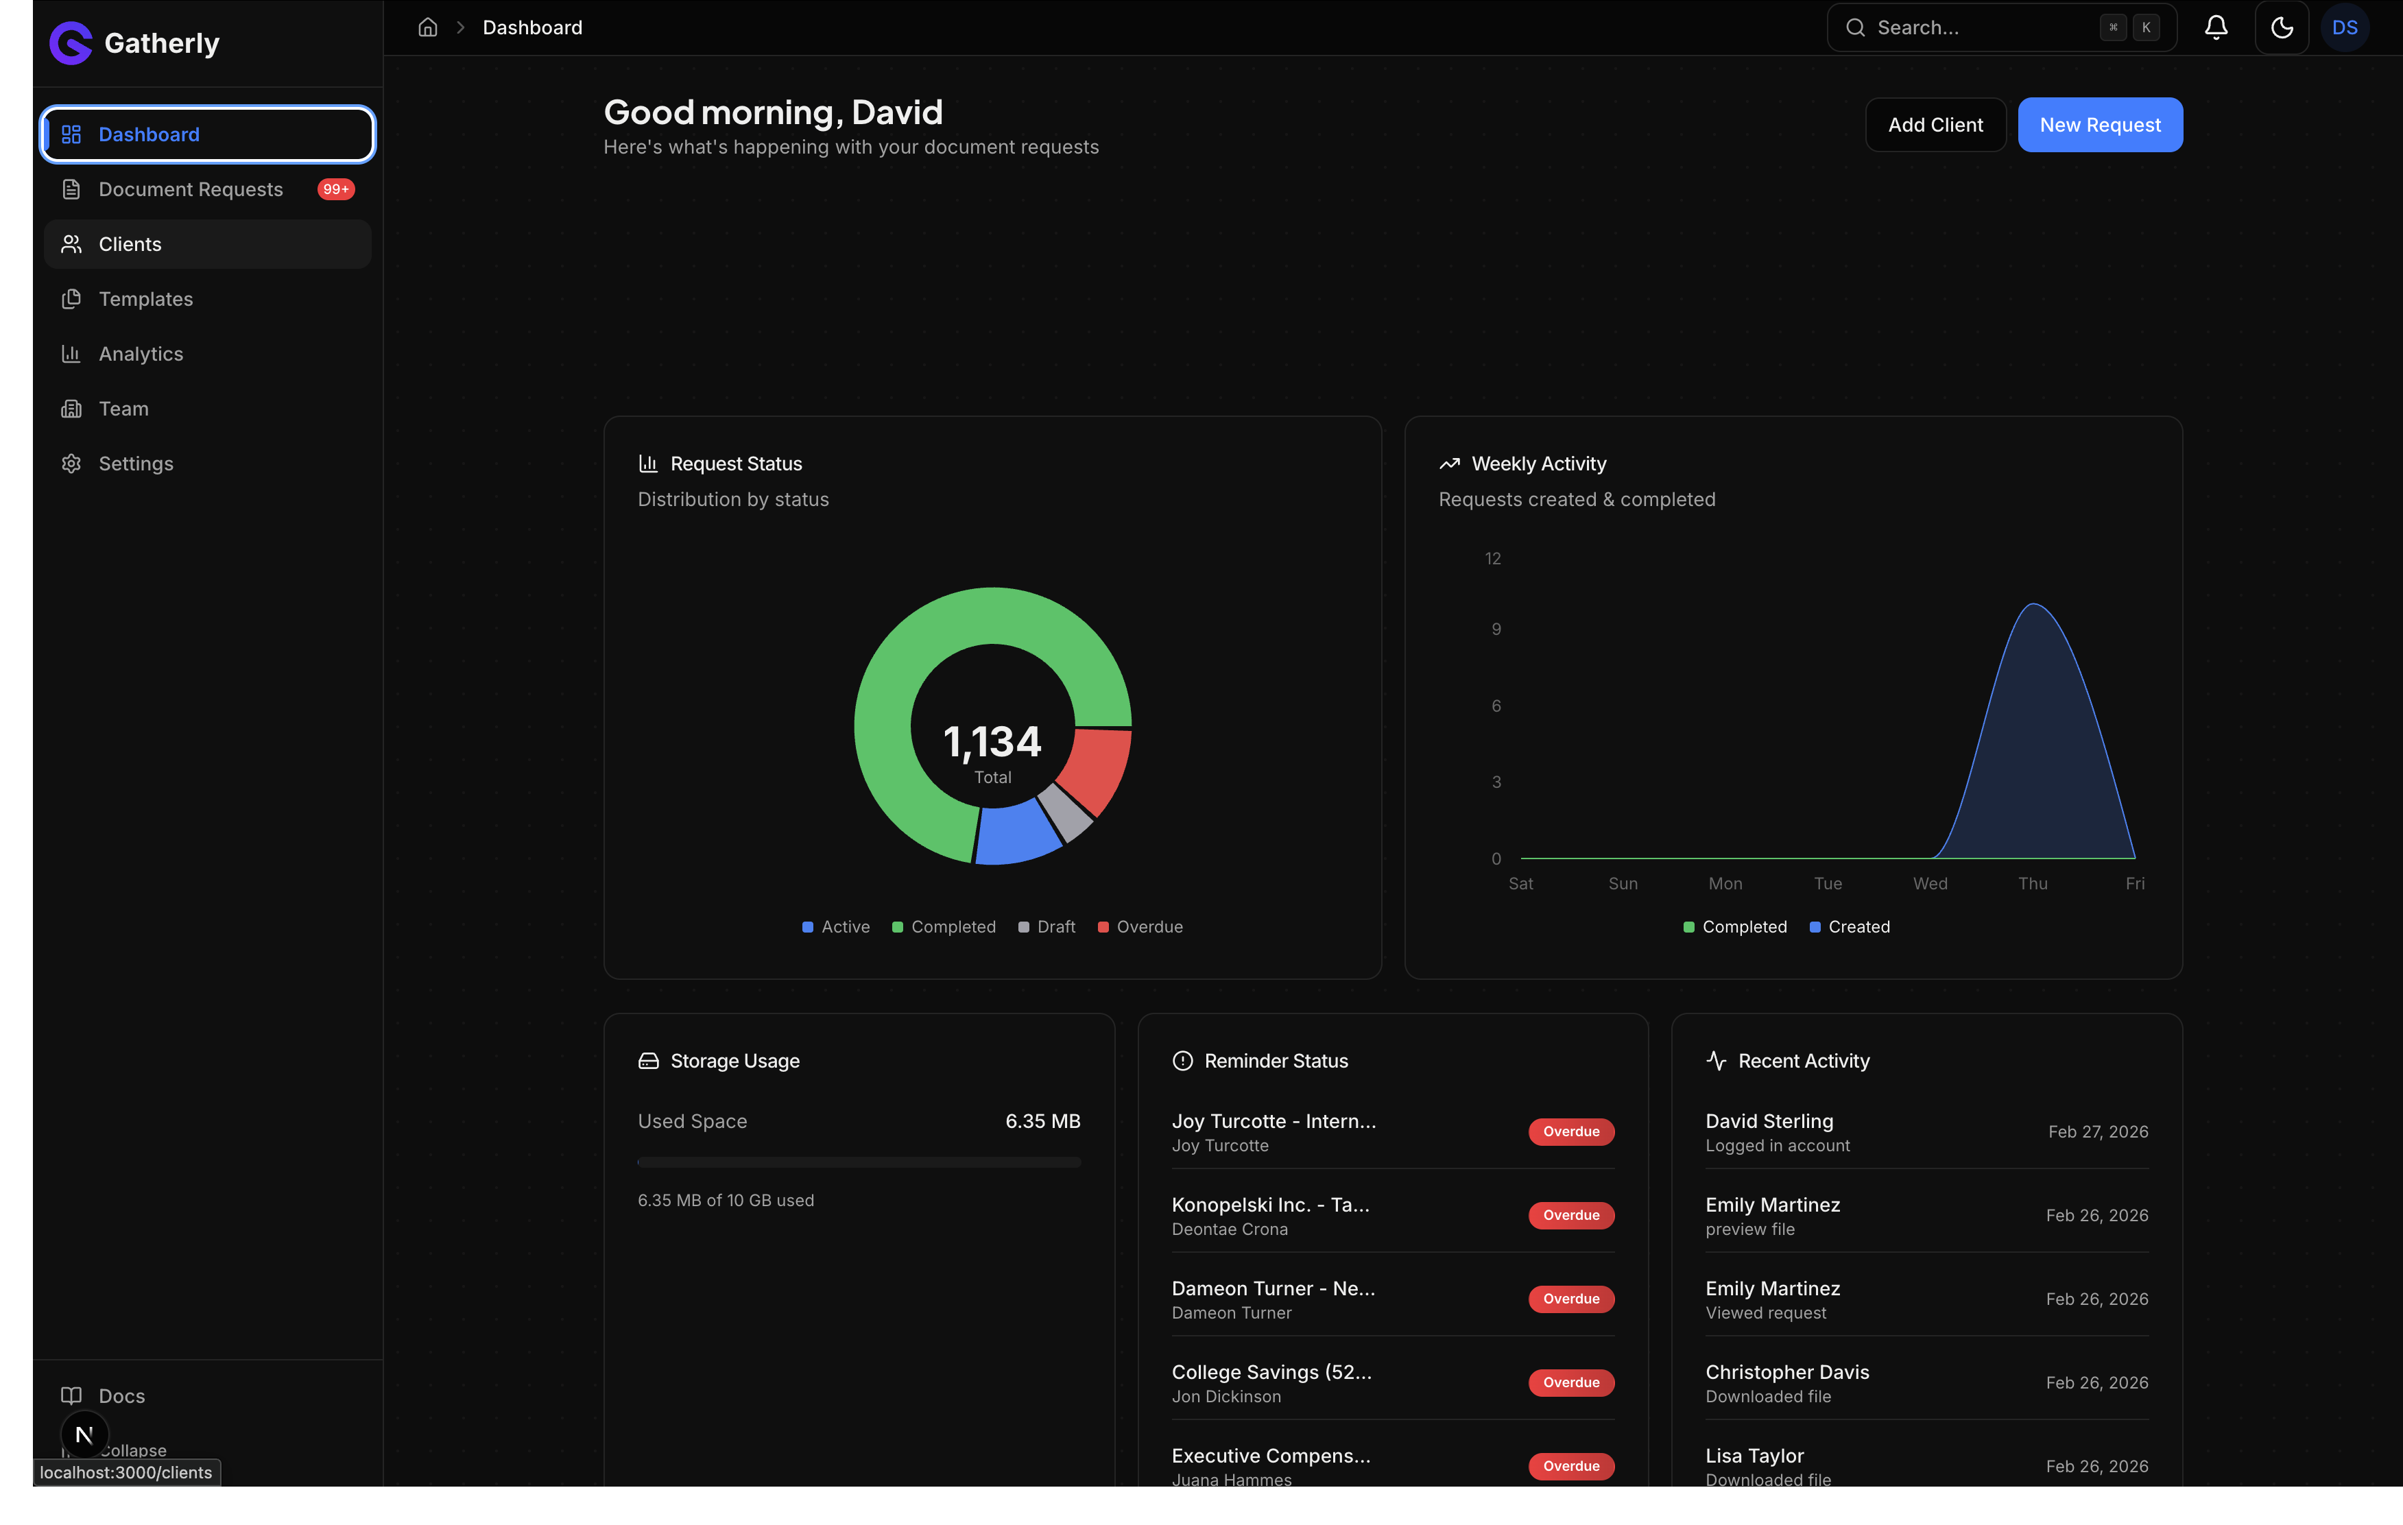This screenshot has height=1525, width=2403.
Task: Toggle dark mode moon button
Action: tap(2281, 27)
